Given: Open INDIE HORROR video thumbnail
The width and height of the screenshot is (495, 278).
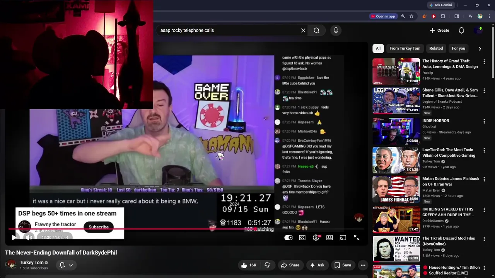Looking at the screenshot, I should pyautogui.click(x=396, y=131).
